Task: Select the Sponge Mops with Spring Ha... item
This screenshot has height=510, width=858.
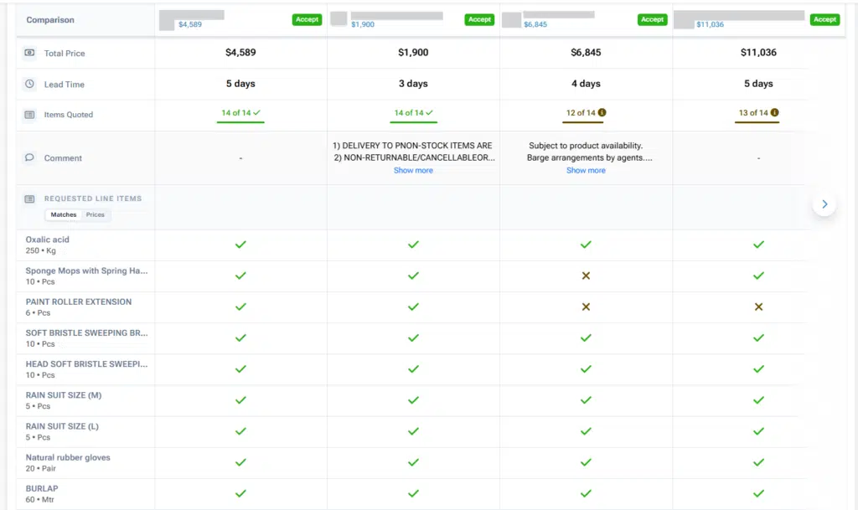Action: [86, 276]
